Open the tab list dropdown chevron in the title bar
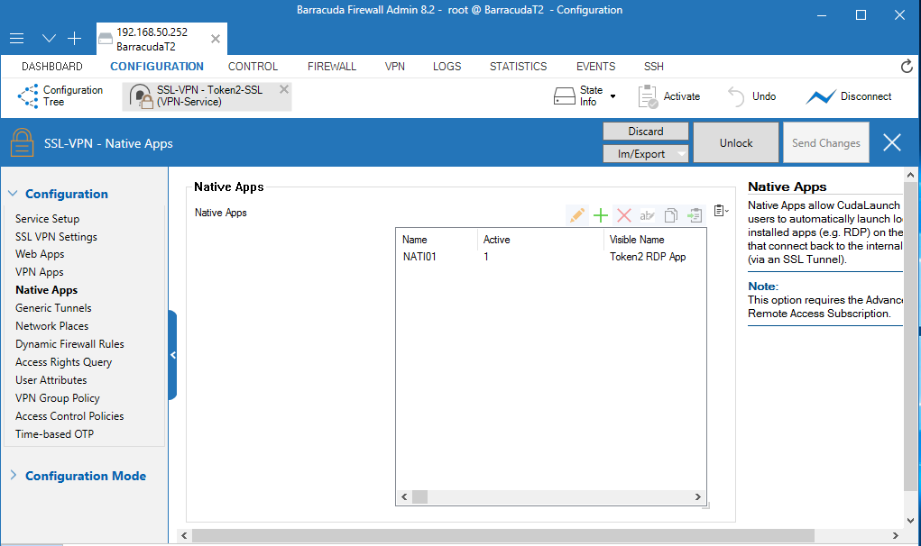Viewport: 921px width, 546px height. click(49, 39)
